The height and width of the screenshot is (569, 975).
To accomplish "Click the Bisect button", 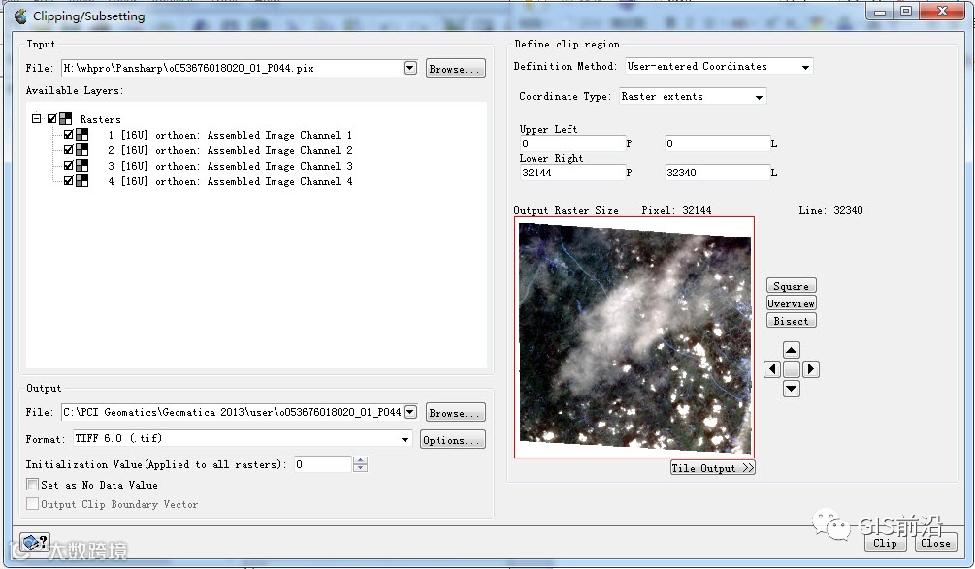I will (791, 321).
